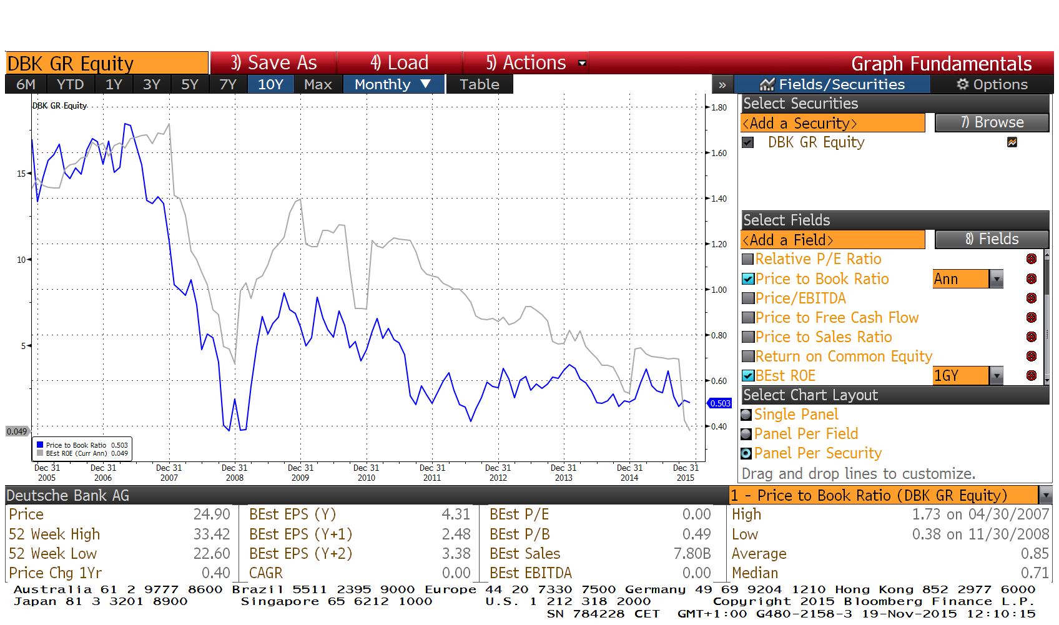Click the Load button

point(400,63)
